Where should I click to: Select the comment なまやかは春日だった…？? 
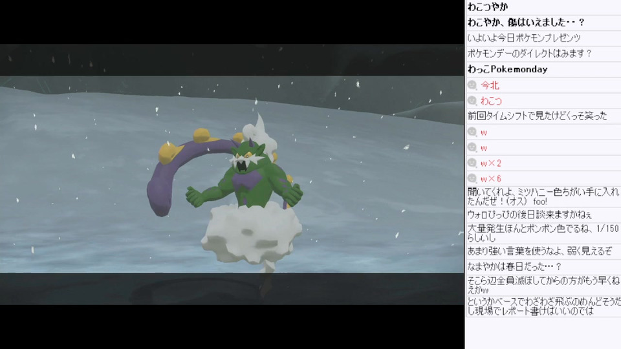point(514,266)
